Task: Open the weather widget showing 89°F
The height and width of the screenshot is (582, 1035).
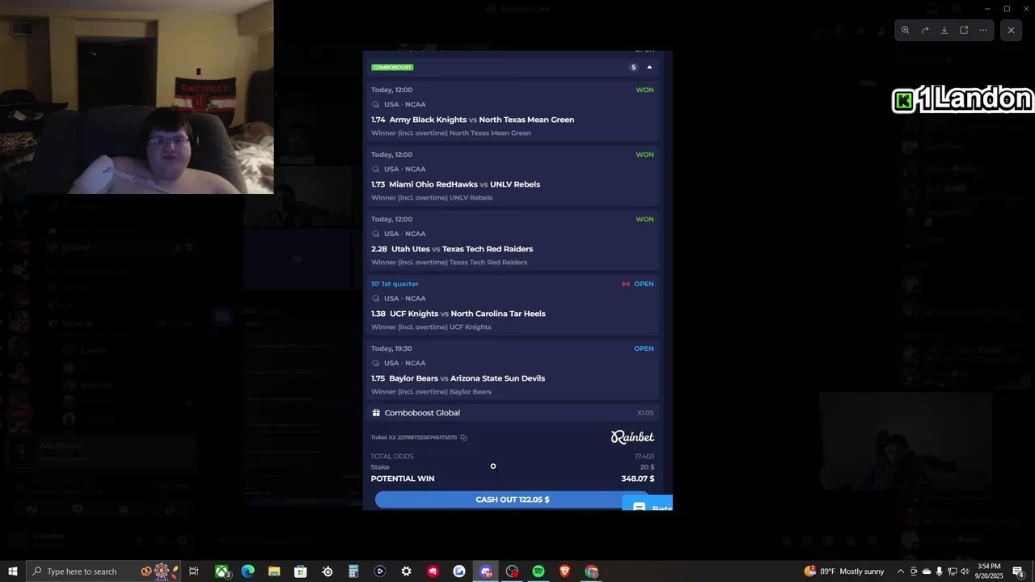Action: click(844, 571)
